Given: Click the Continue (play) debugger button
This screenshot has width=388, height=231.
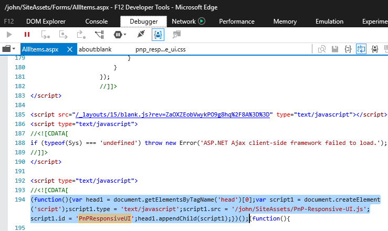Looking at the screenshot, I should pyautogui.click(x=9, y=35).
